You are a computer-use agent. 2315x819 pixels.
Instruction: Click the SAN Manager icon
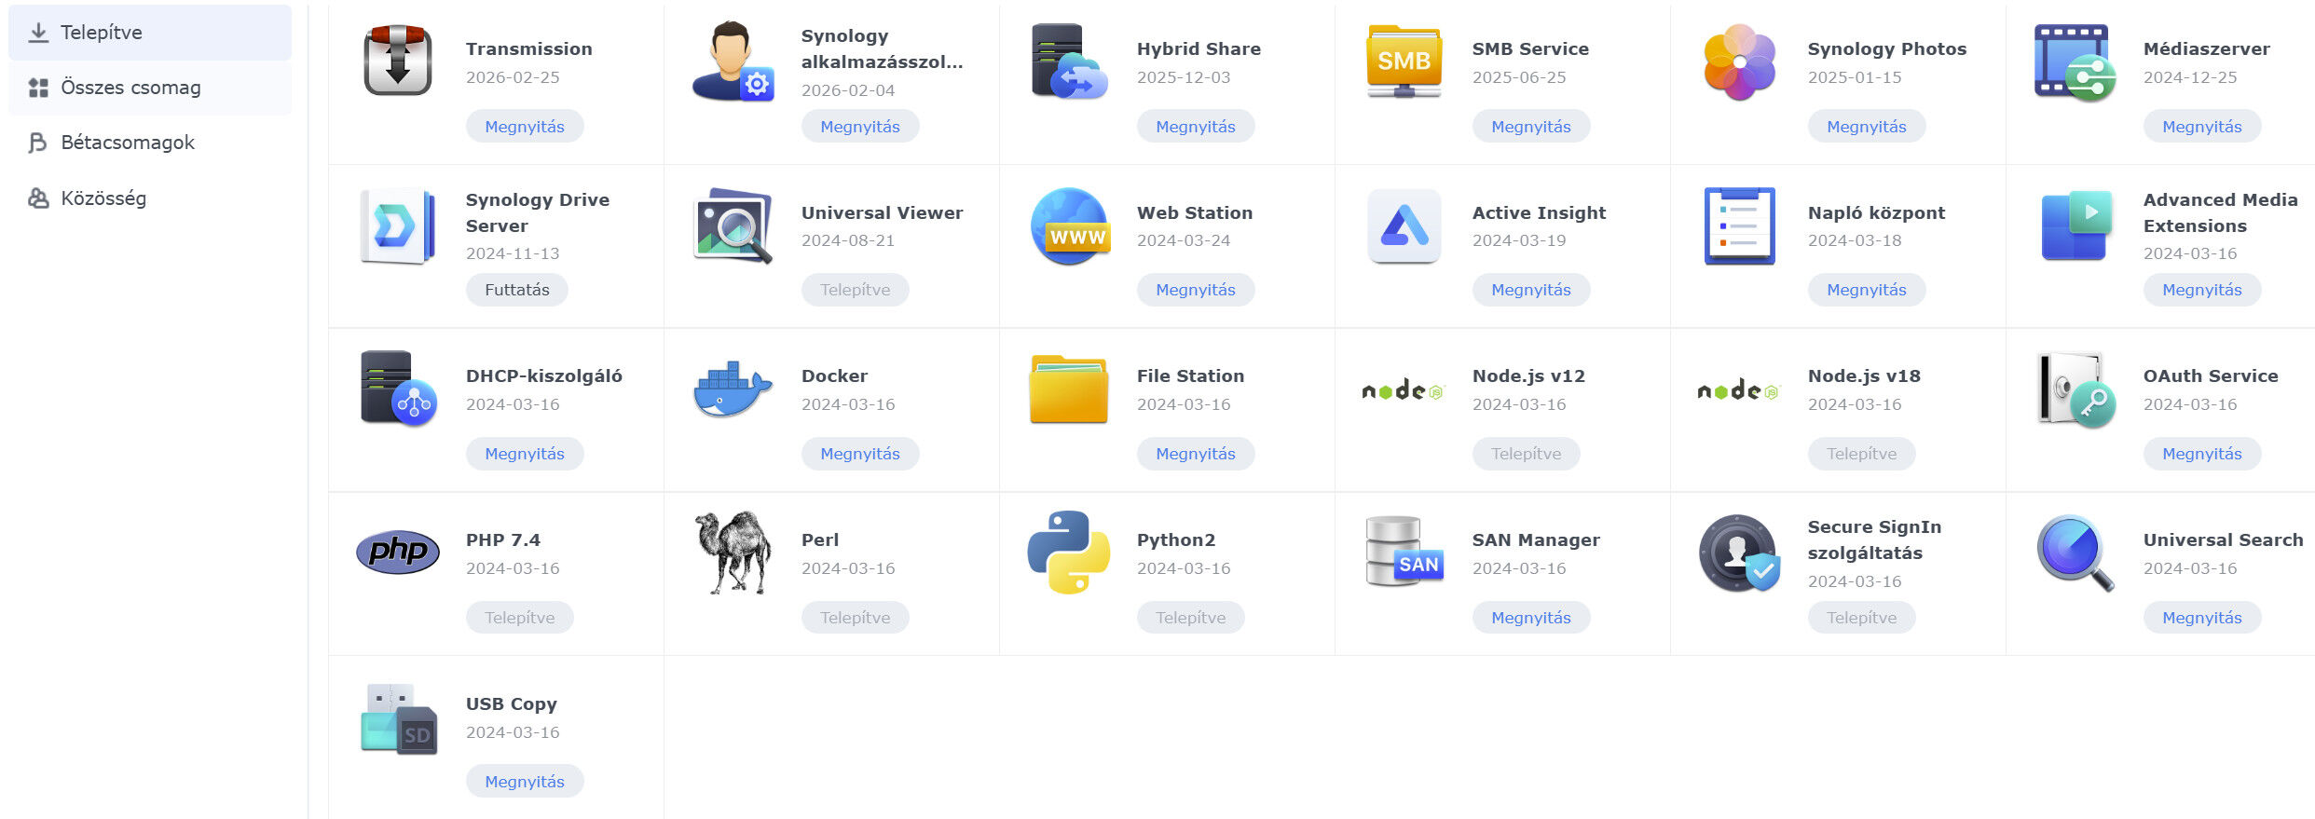point(1404,552)
